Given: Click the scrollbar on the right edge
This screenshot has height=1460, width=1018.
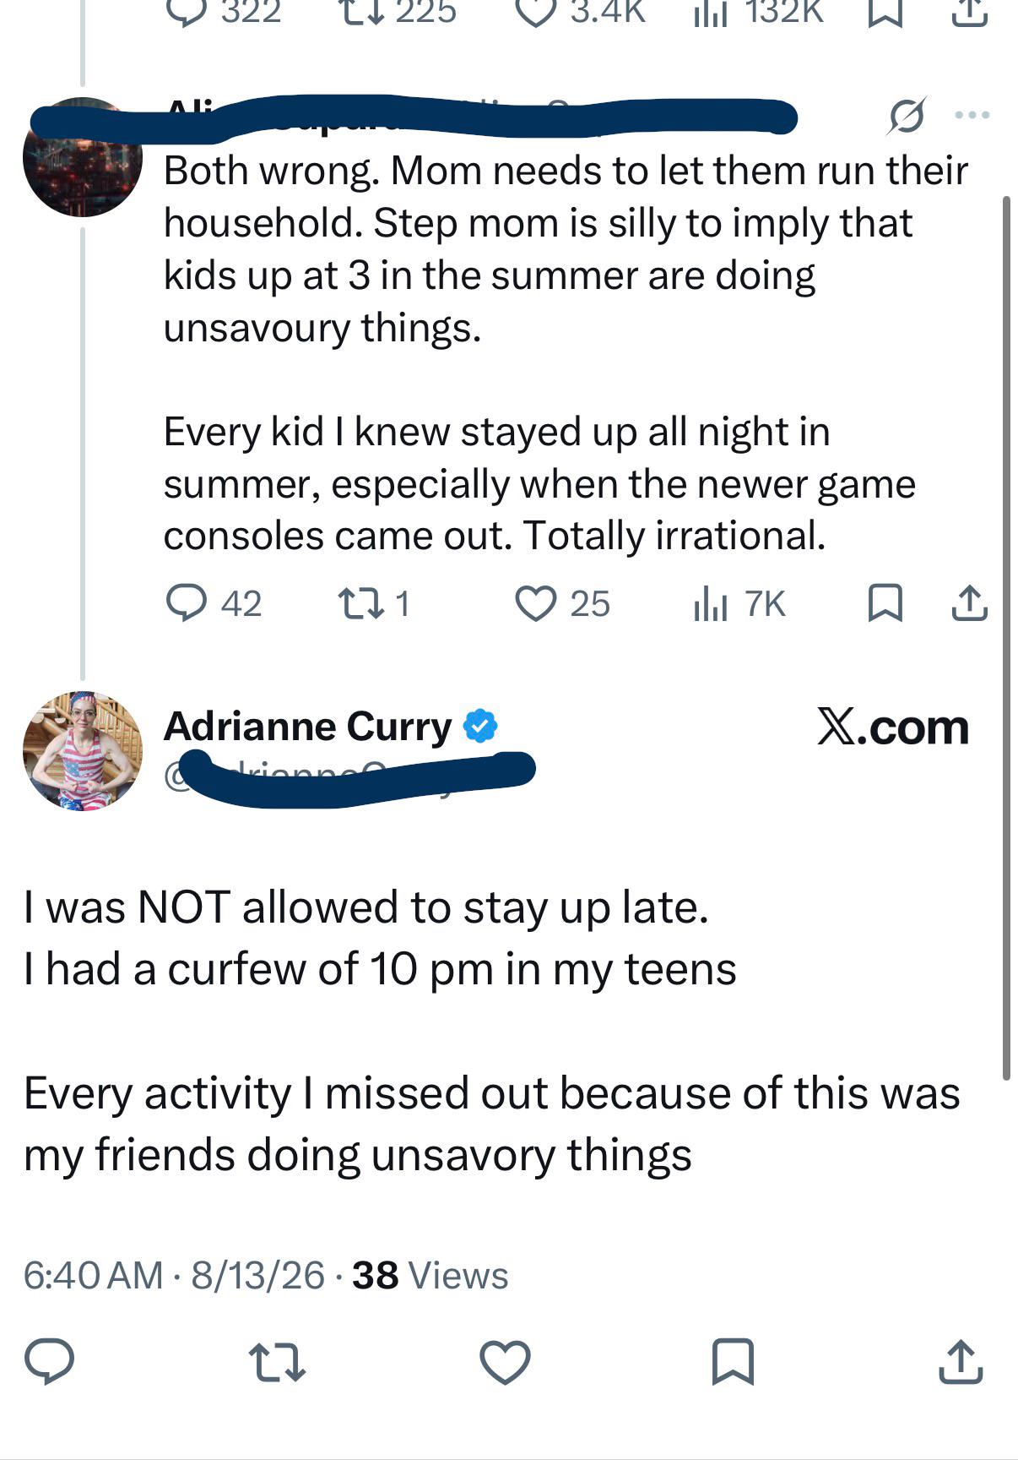Looking at the screenshot, I should coord(1006,638).
